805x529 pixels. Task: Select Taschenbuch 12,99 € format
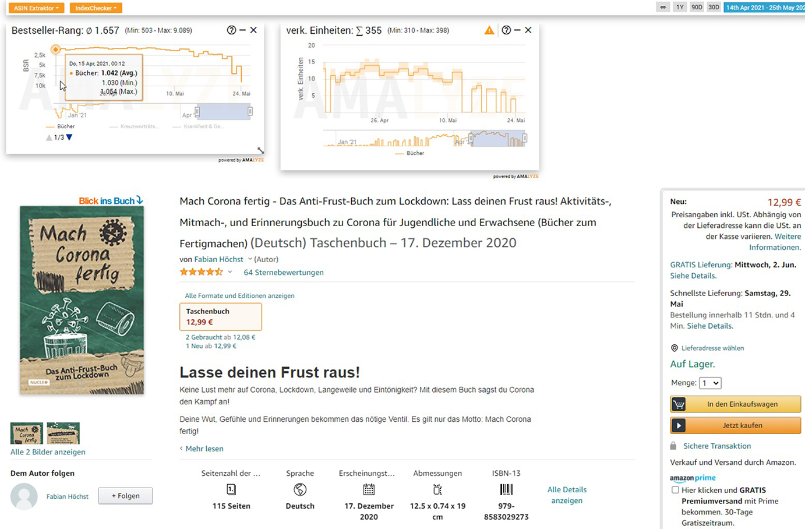[221, 316]
